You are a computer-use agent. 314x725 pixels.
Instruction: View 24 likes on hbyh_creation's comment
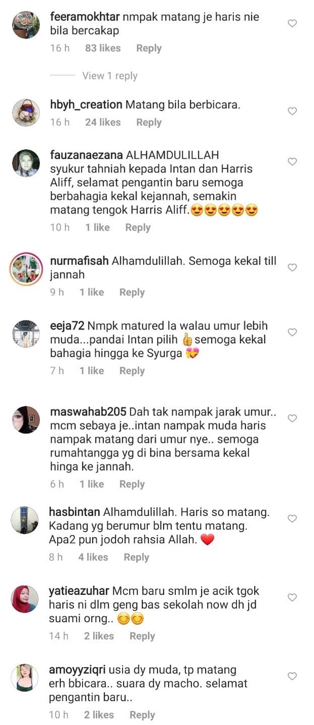103,122
